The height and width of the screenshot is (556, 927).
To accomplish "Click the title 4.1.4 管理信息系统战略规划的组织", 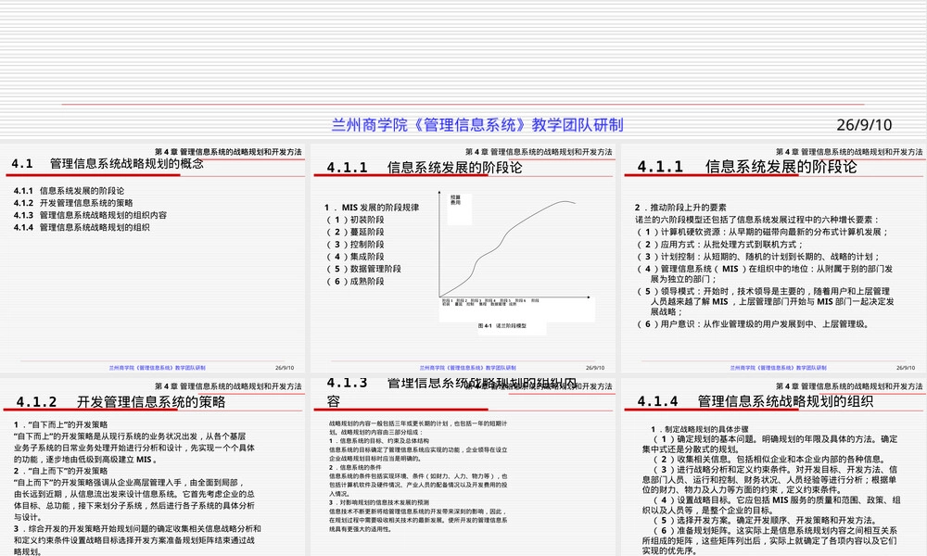I will [755, 401].
